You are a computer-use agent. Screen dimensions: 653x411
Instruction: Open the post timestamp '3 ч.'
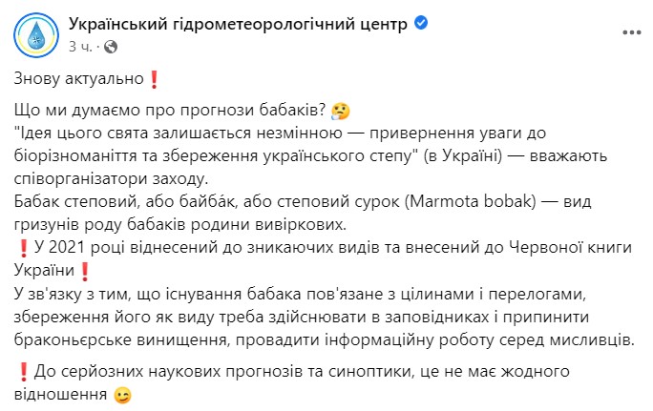tap(79, 45)
